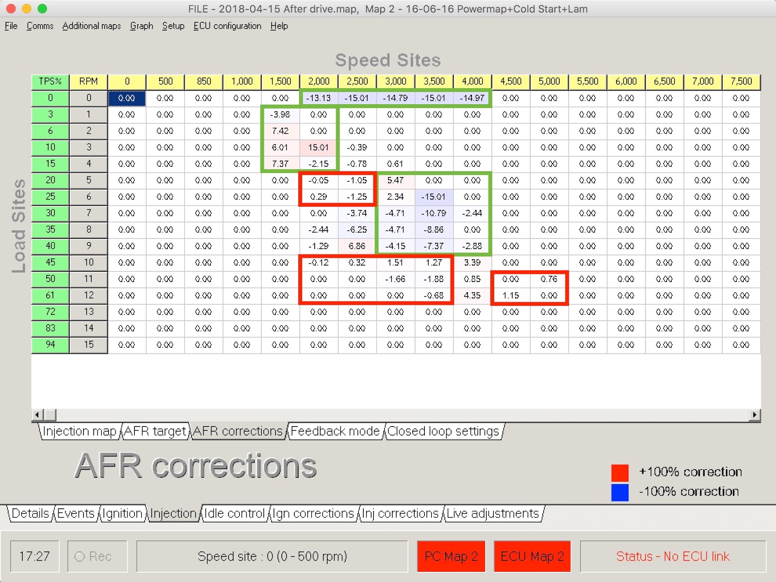Open the ECU configuration menu
This screenshot has width=776, height=582.
(x=227, y=26)
